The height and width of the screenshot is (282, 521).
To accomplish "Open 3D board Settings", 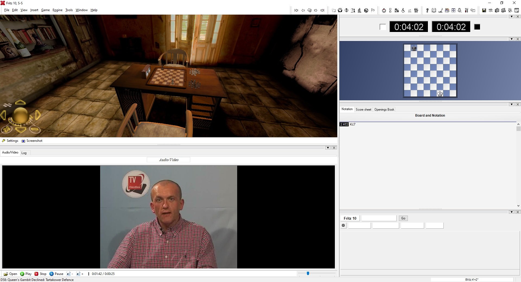I will coord(10,141).
